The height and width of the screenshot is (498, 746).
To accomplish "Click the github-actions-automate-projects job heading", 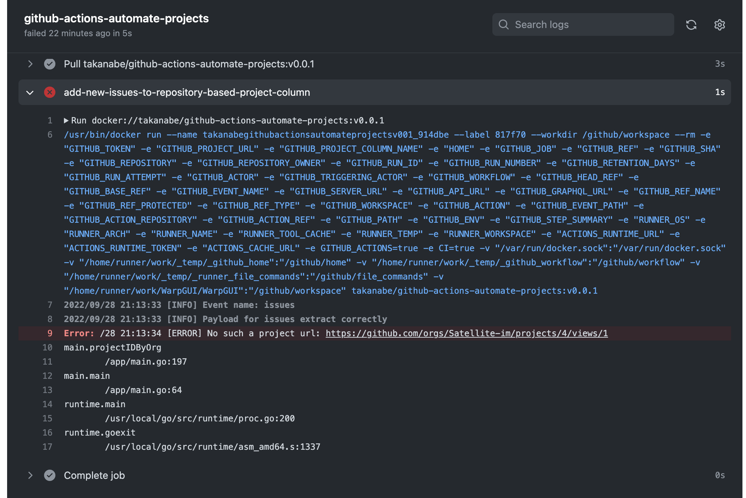I will point(116,18).
